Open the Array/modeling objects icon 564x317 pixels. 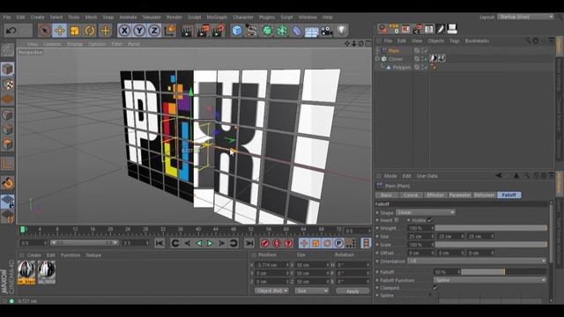(282, 31)
